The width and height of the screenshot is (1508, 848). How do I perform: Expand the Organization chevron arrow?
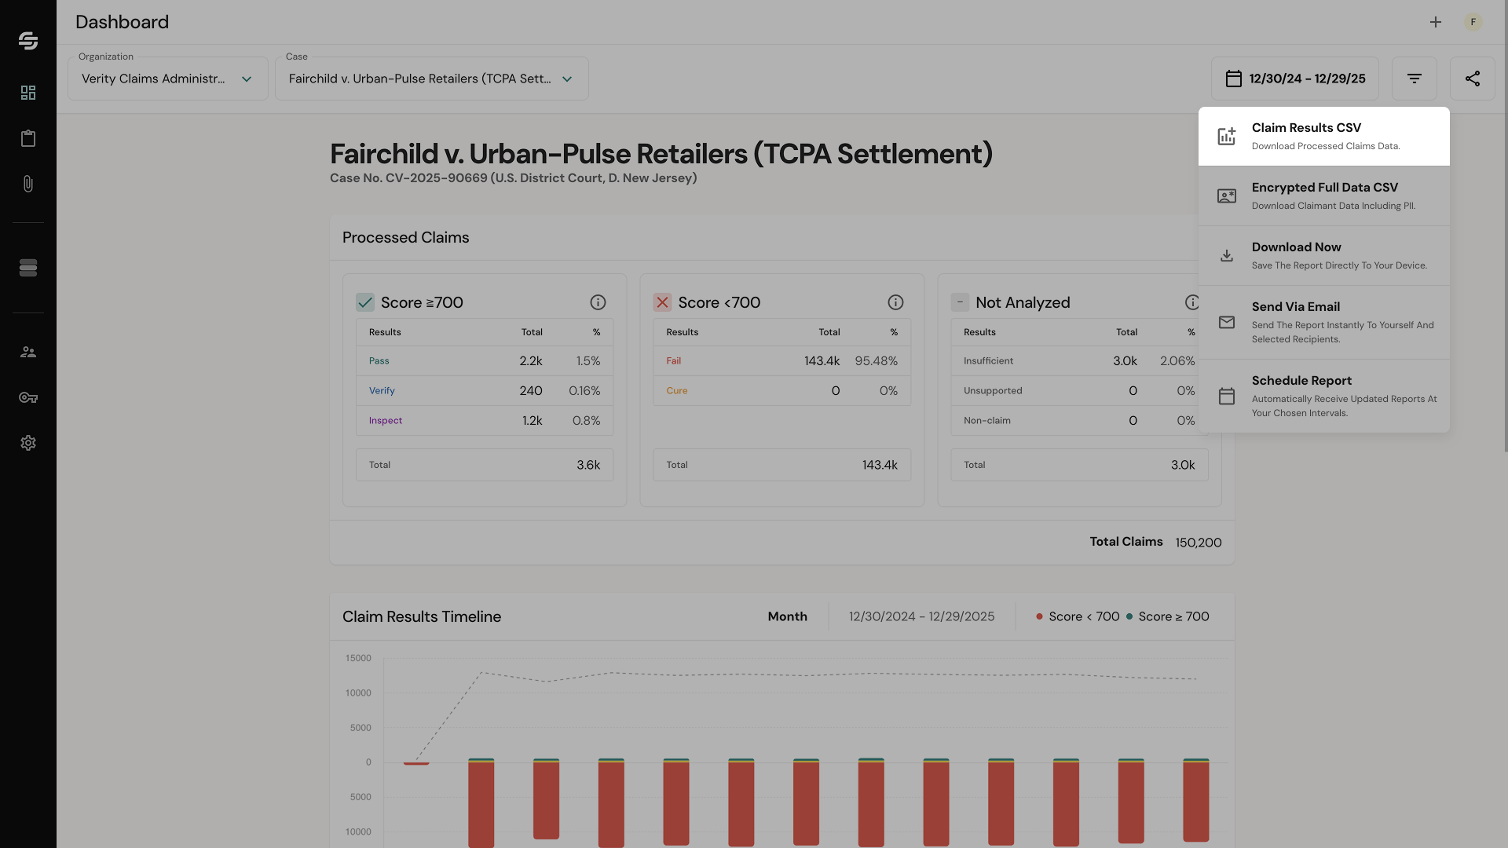[247, 79]
